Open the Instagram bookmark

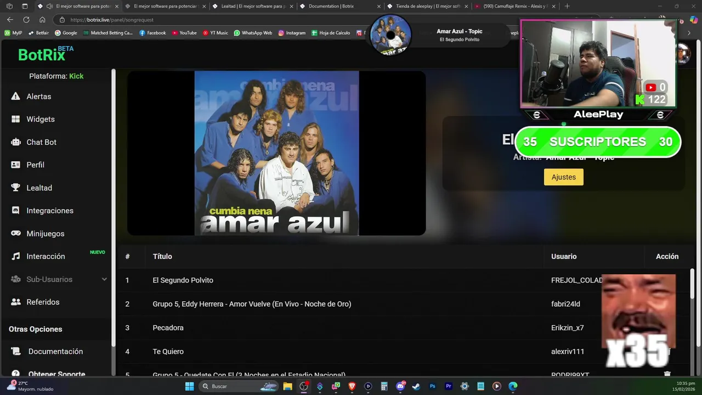(x=292, y=33)
